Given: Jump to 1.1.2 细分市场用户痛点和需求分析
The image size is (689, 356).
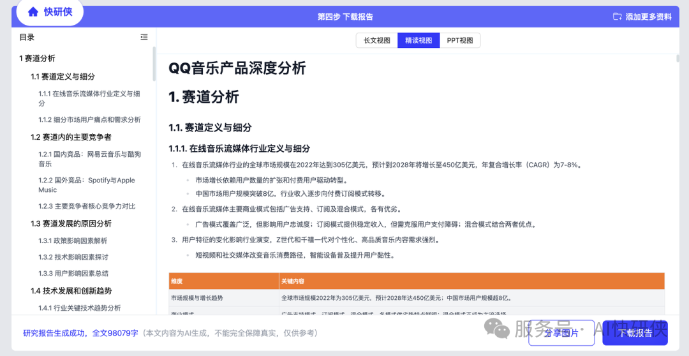Looking at the screenshot, I should click(x=90, y=119).
